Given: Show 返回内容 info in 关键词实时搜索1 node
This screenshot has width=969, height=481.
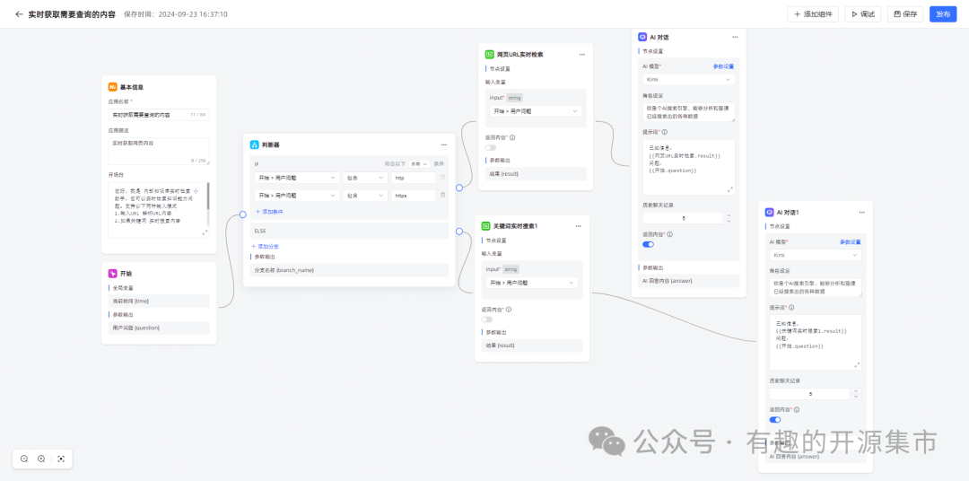Looking at the screenshot, I should (x=510, y=310).
